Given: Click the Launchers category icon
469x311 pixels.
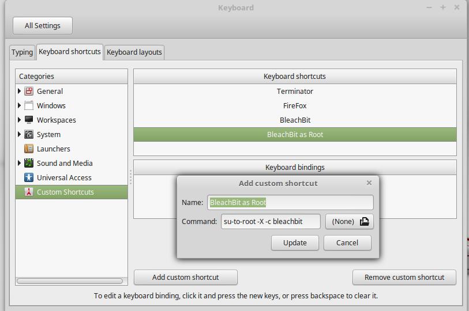Looking at the screenshot, I should pyautogui.click(x=29, y=149).
